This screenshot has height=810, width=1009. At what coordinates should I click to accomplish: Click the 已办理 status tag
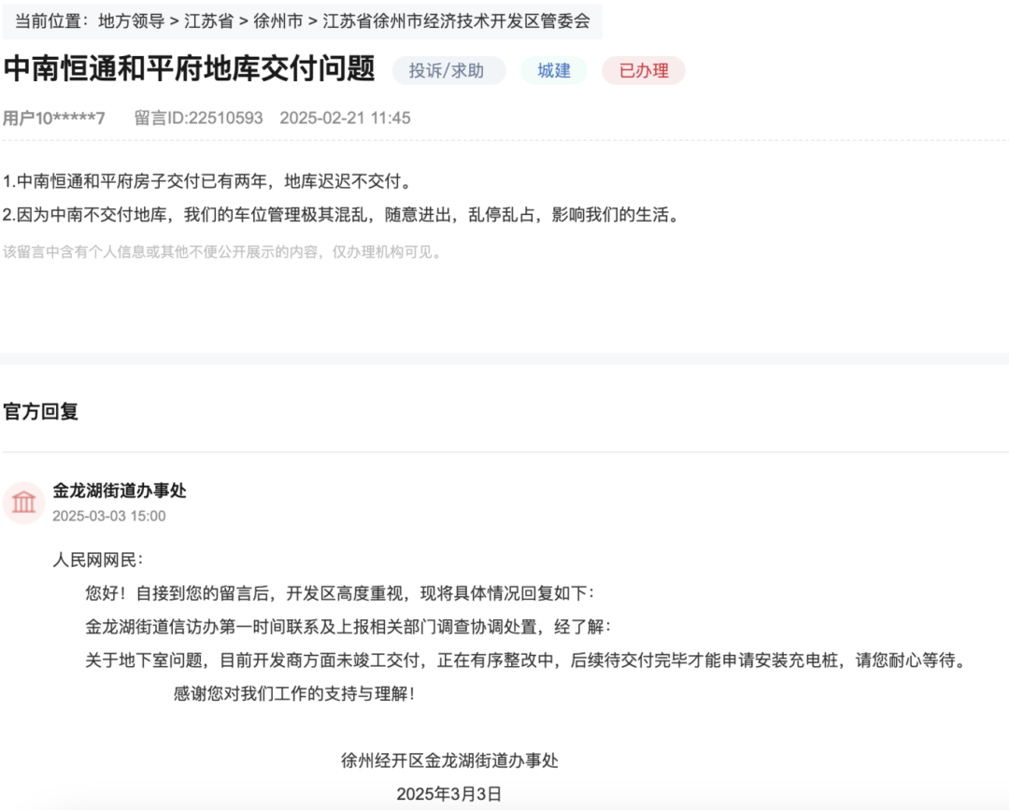point(644,71)
